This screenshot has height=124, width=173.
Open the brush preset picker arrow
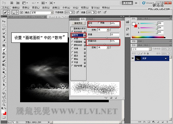(17, 12)
